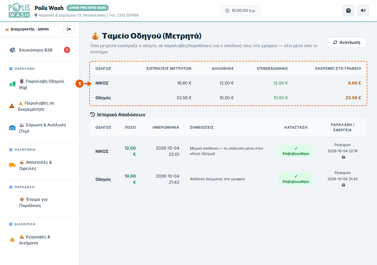The image size is (377, 265).
Task: Click Επιβεβαιώθηκε status badge for ΝΙΚΟΣ
Action: coord(296,151)
